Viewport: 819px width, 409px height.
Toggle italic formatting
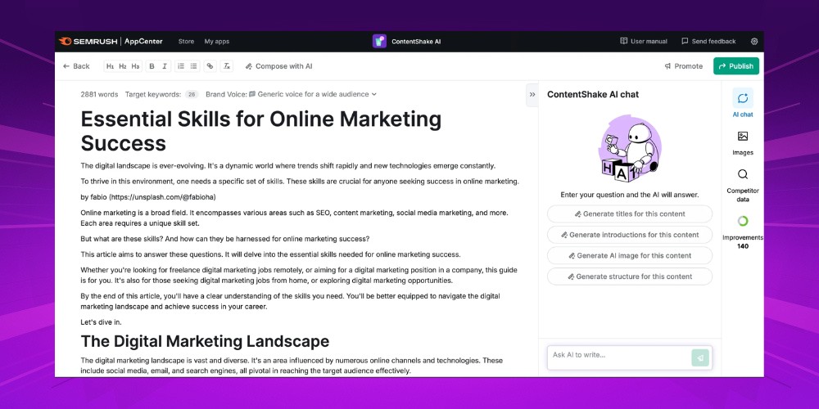165,66
